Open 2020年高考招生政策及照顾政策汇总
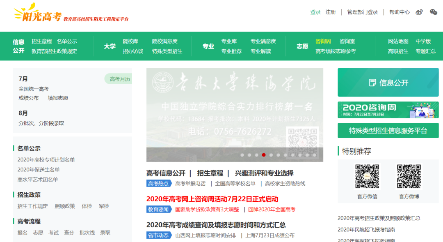443x242 pixels. coord(379,218)
